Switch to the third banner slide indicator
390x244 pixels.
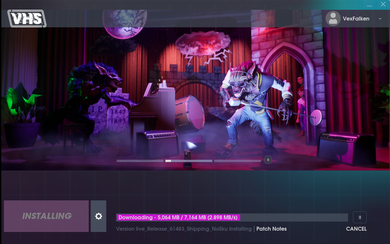point(237,161)
